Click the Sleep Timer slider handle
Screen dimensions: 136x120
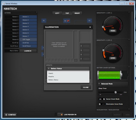click(x=116, y=92)
